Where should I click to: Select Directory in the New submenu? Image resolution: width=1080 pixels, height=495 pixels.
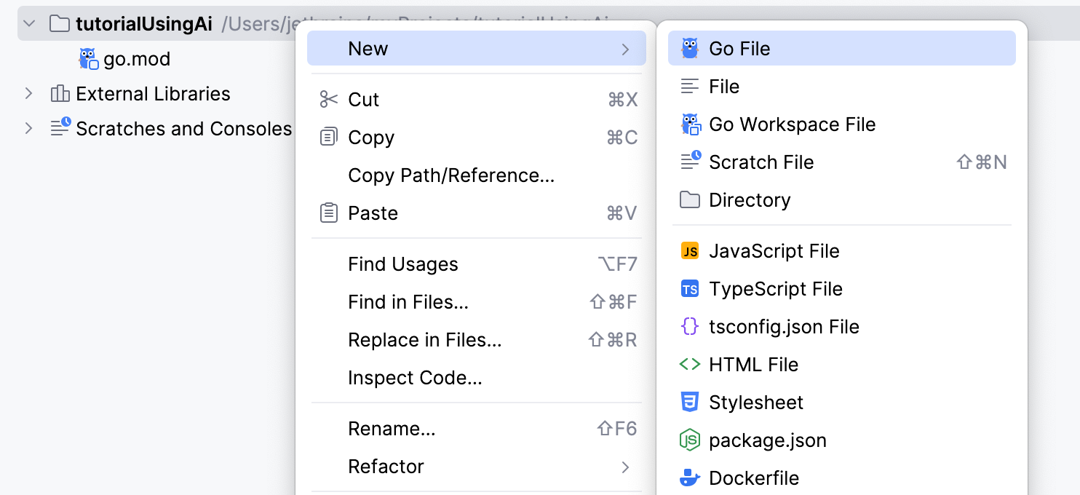tap(750, 199)
